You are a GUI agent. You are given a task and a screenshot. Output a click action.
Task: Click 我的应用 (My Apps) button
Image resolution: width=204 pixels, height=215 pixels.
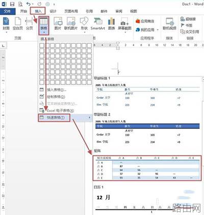point(145,30)
